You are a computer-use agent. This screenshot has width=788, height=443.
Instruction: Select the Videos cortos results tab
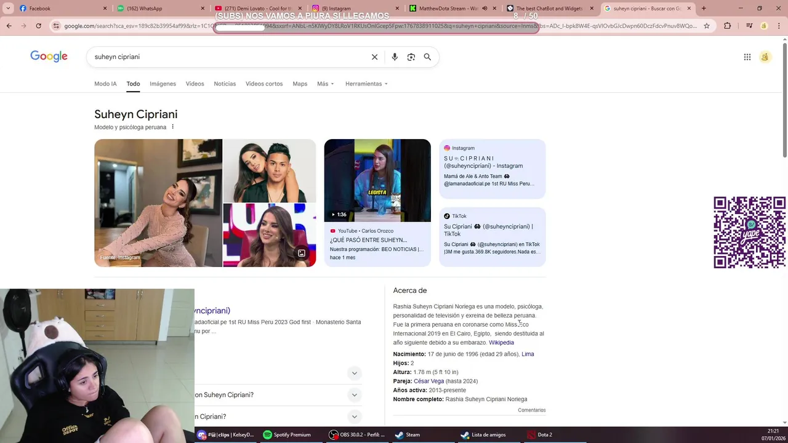tap(264, 84)
